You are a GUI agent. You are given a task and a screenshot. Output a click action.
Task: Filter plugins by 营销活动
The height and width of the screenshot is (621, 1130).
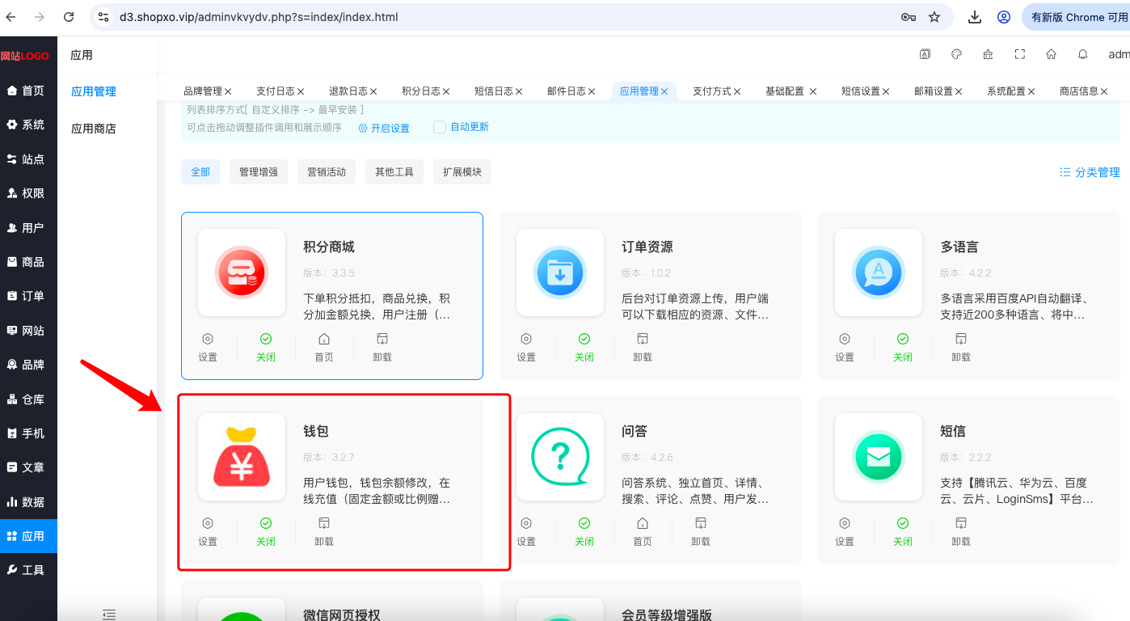[327, 171]
